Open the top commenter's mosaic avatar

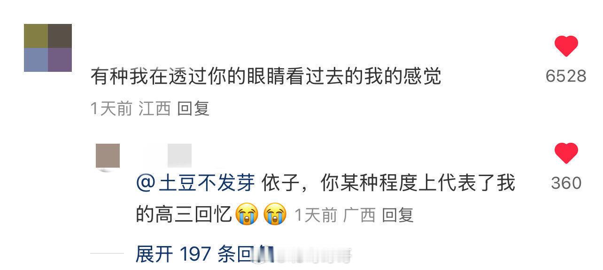tap(48, 48)
